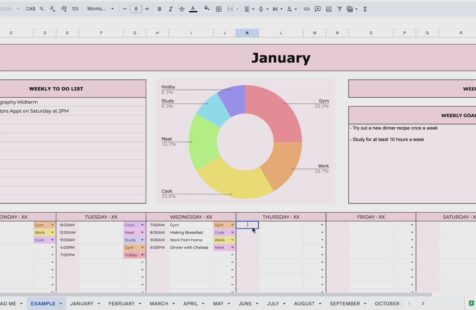Insert a chart
The image size is (476, 310).
(x=329, y=9)
